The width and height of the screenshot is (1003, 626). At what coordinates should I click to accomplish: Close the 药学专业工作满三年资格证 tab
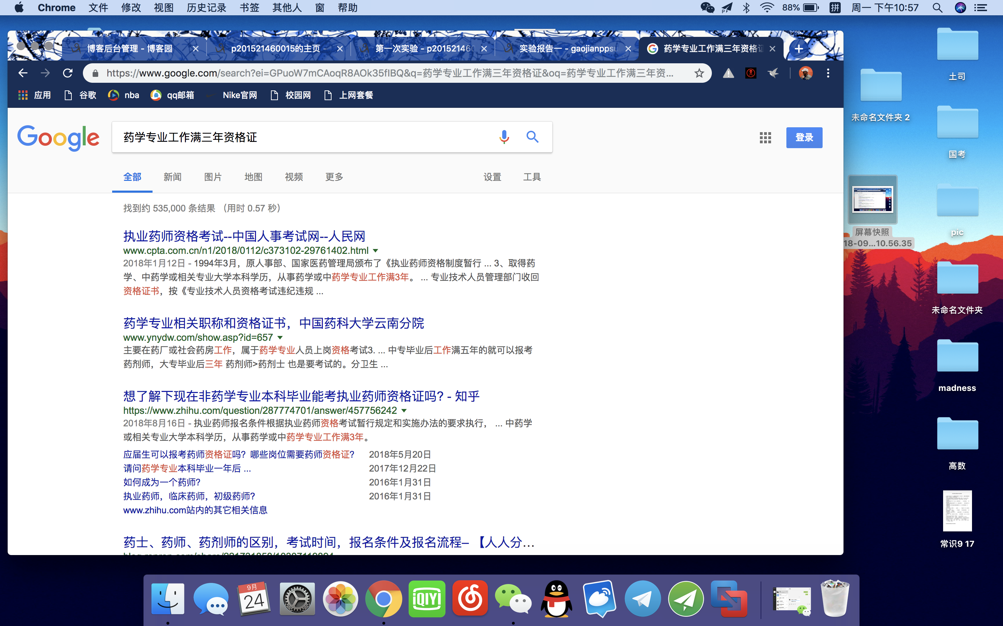pyautogui.click(x=772, y=49)
